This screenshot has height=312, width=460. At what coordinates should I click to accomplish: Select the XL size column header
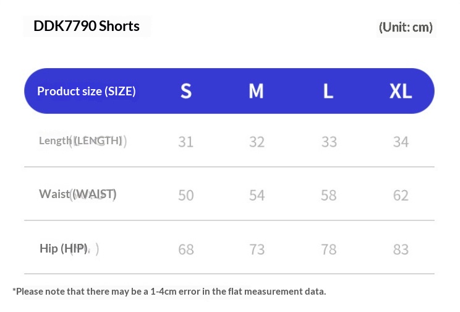point(401,92)
